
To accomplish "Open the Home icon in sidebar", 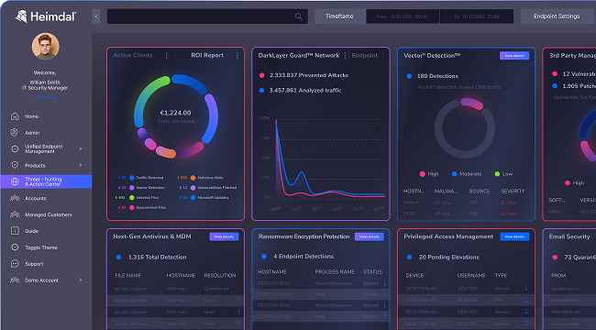I will tap(15, 116).
